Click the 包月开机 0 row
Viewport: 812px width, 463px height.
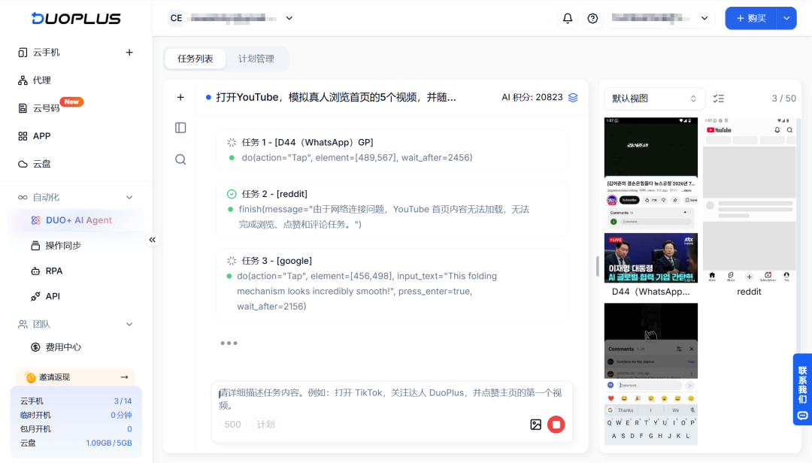[x=76, y=429]
